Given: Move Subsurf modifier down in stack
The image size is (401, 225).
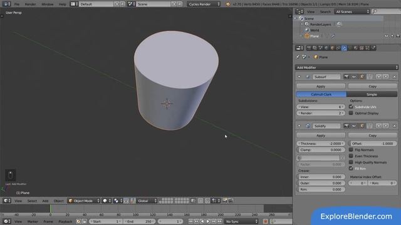Looking at the screenshot, I should 386,77.
